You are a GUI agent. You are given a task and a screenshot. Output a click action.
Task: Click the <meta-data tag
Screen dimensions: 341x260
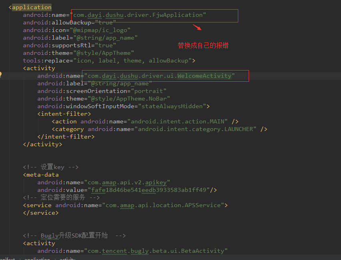click(x=41, y=175)
